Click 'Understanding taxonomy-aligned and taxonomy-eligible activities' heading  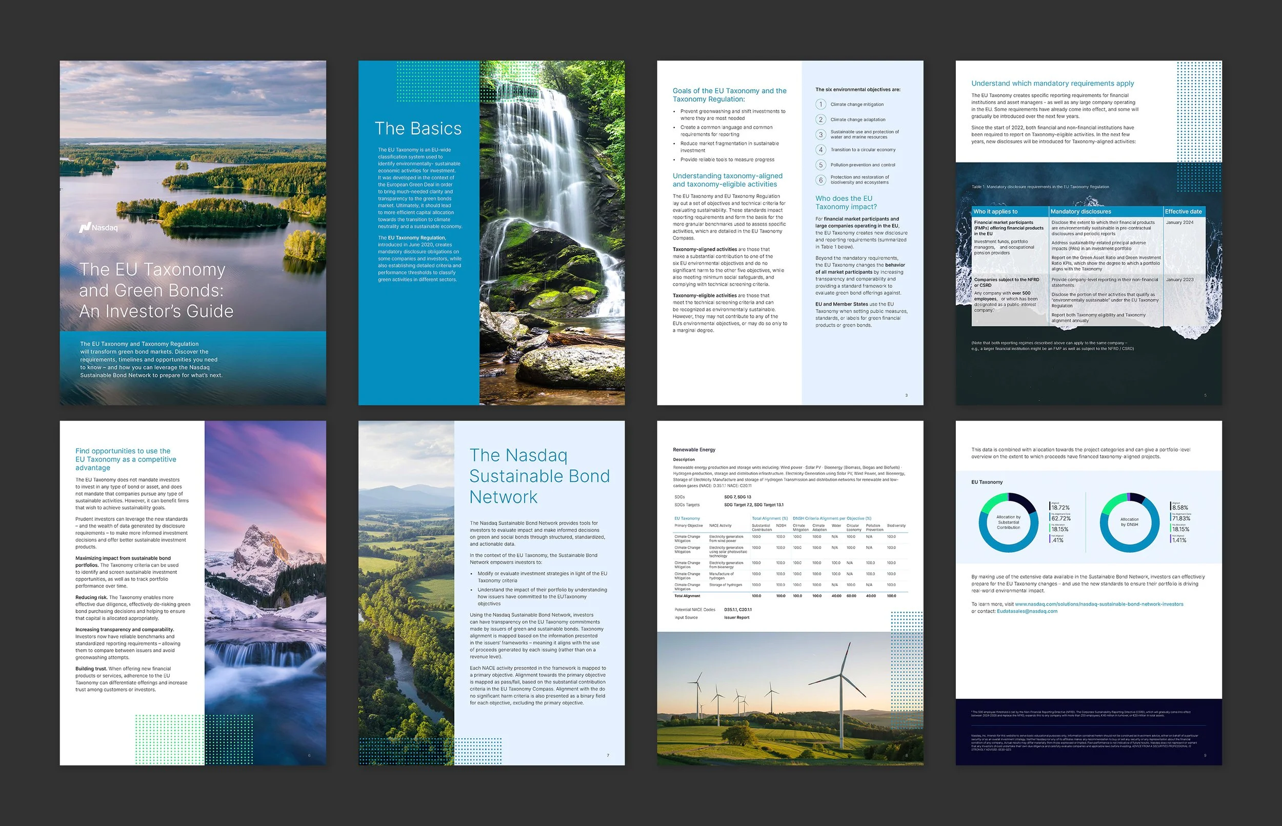727,179
